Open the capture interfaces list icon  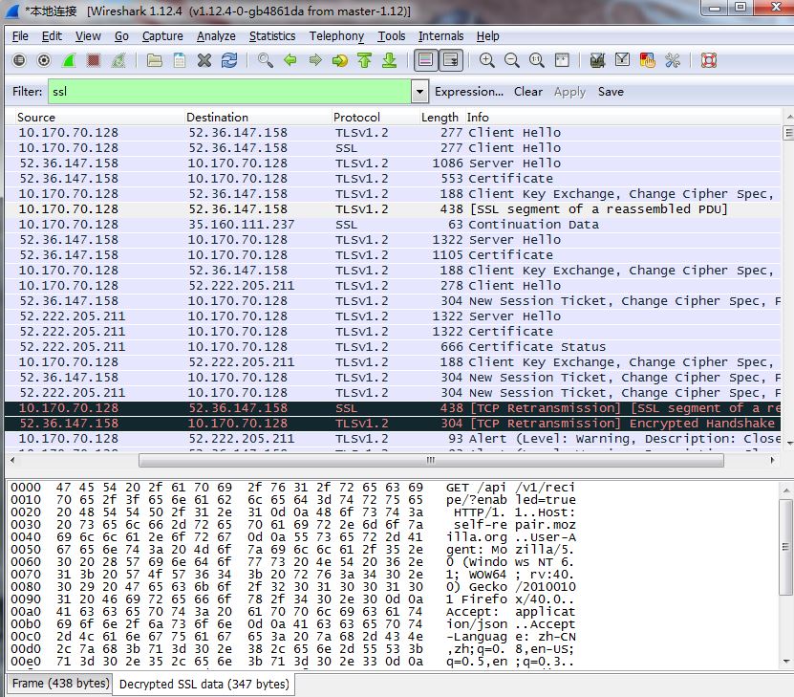pyautogui.click(x=19, y=60)
